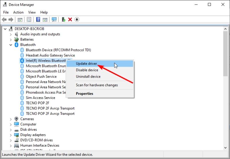This screenshot has width=230, height=159.
Task: Select Headset Audio Gateway Service device
Action: [x=50, y=55]
